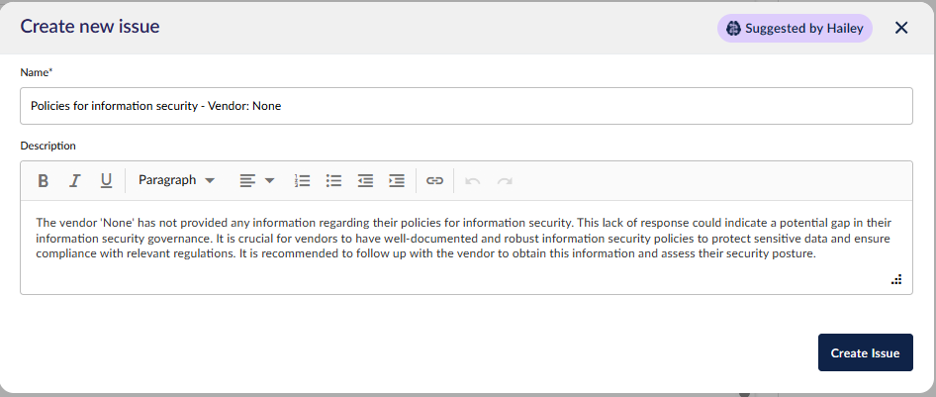Click the redo arrow in editor toolbar
Screen dimensions: 936x397
505,180
